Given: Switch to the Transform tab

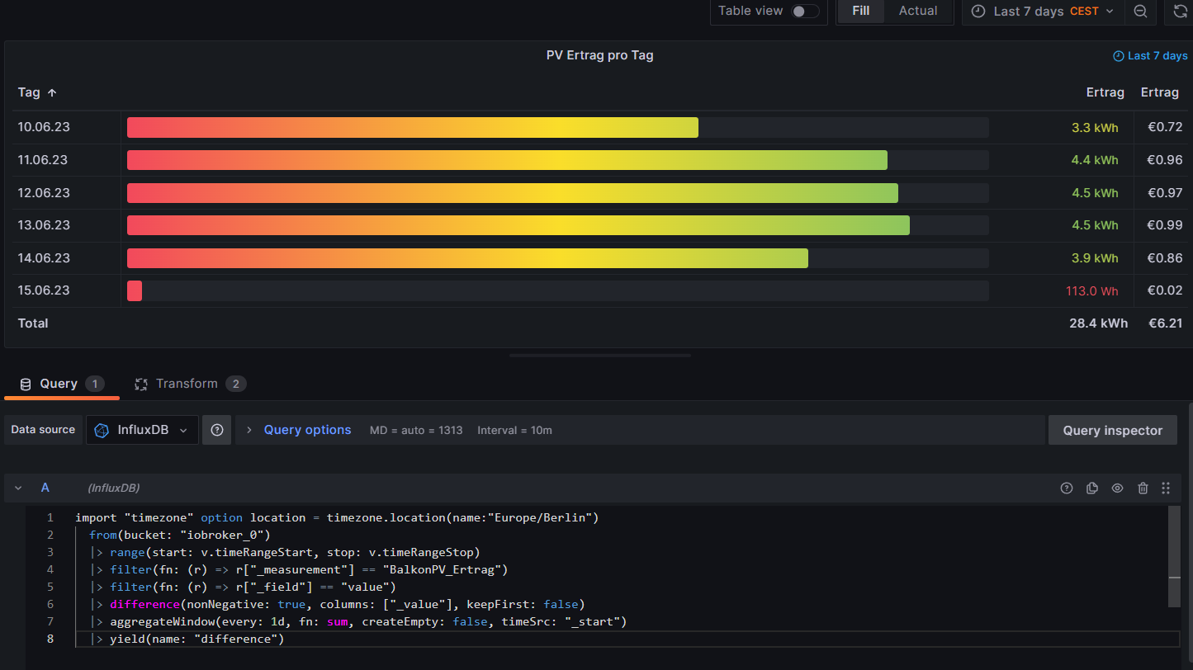Looking at the screenshot, I should [x=191, y=384].
